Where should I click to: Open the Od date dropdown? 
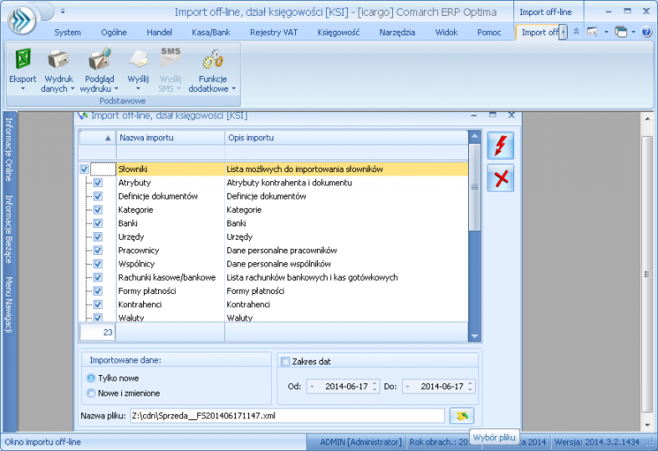[313, 387]
